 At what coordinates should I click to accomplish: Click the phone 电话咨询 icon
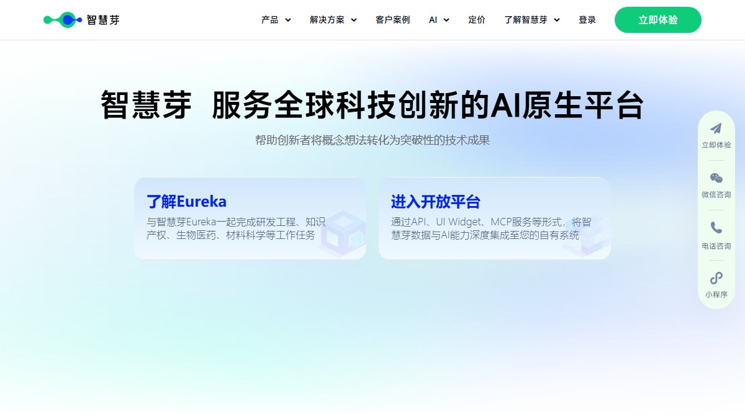[x=716, y=228]
